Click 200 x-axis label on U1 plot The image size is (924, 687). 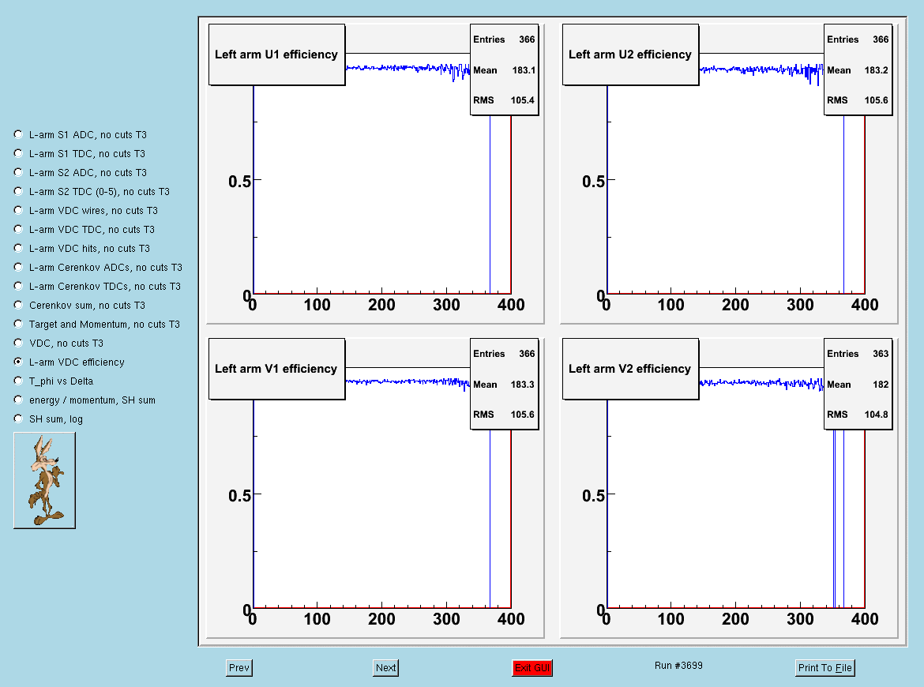coord(382,305)
